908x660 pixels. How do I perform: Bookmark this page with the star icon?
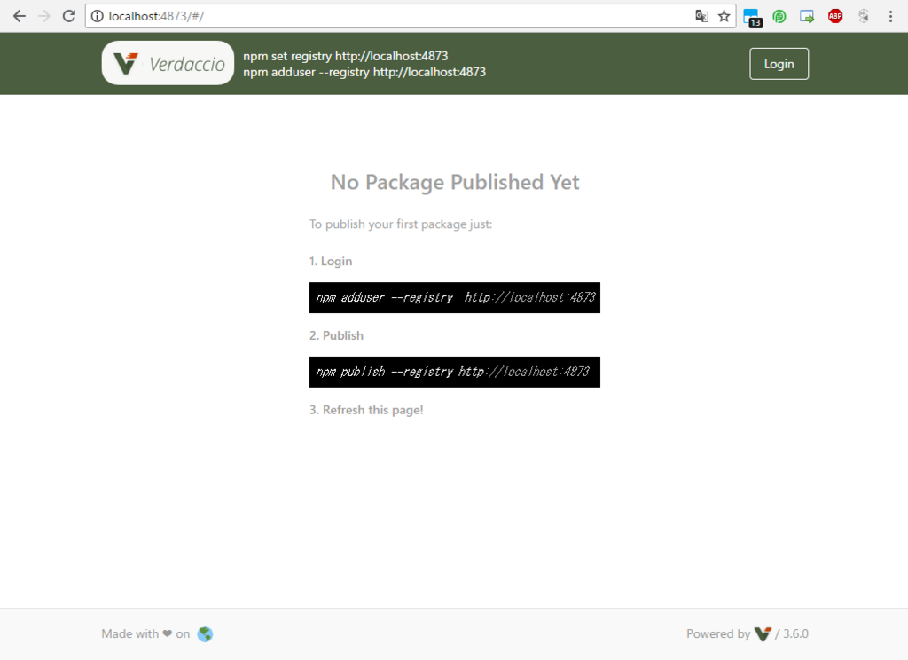coord(724,16)
